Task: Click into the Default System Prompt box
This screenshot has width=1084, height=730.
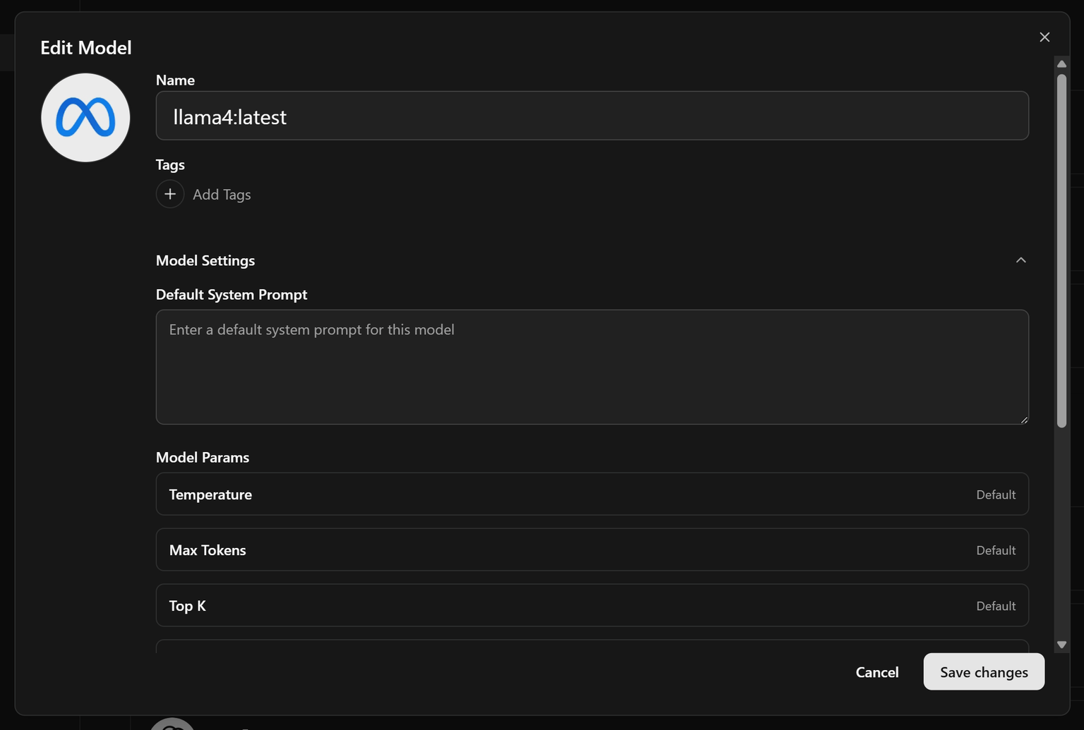Action: (591, 367)
